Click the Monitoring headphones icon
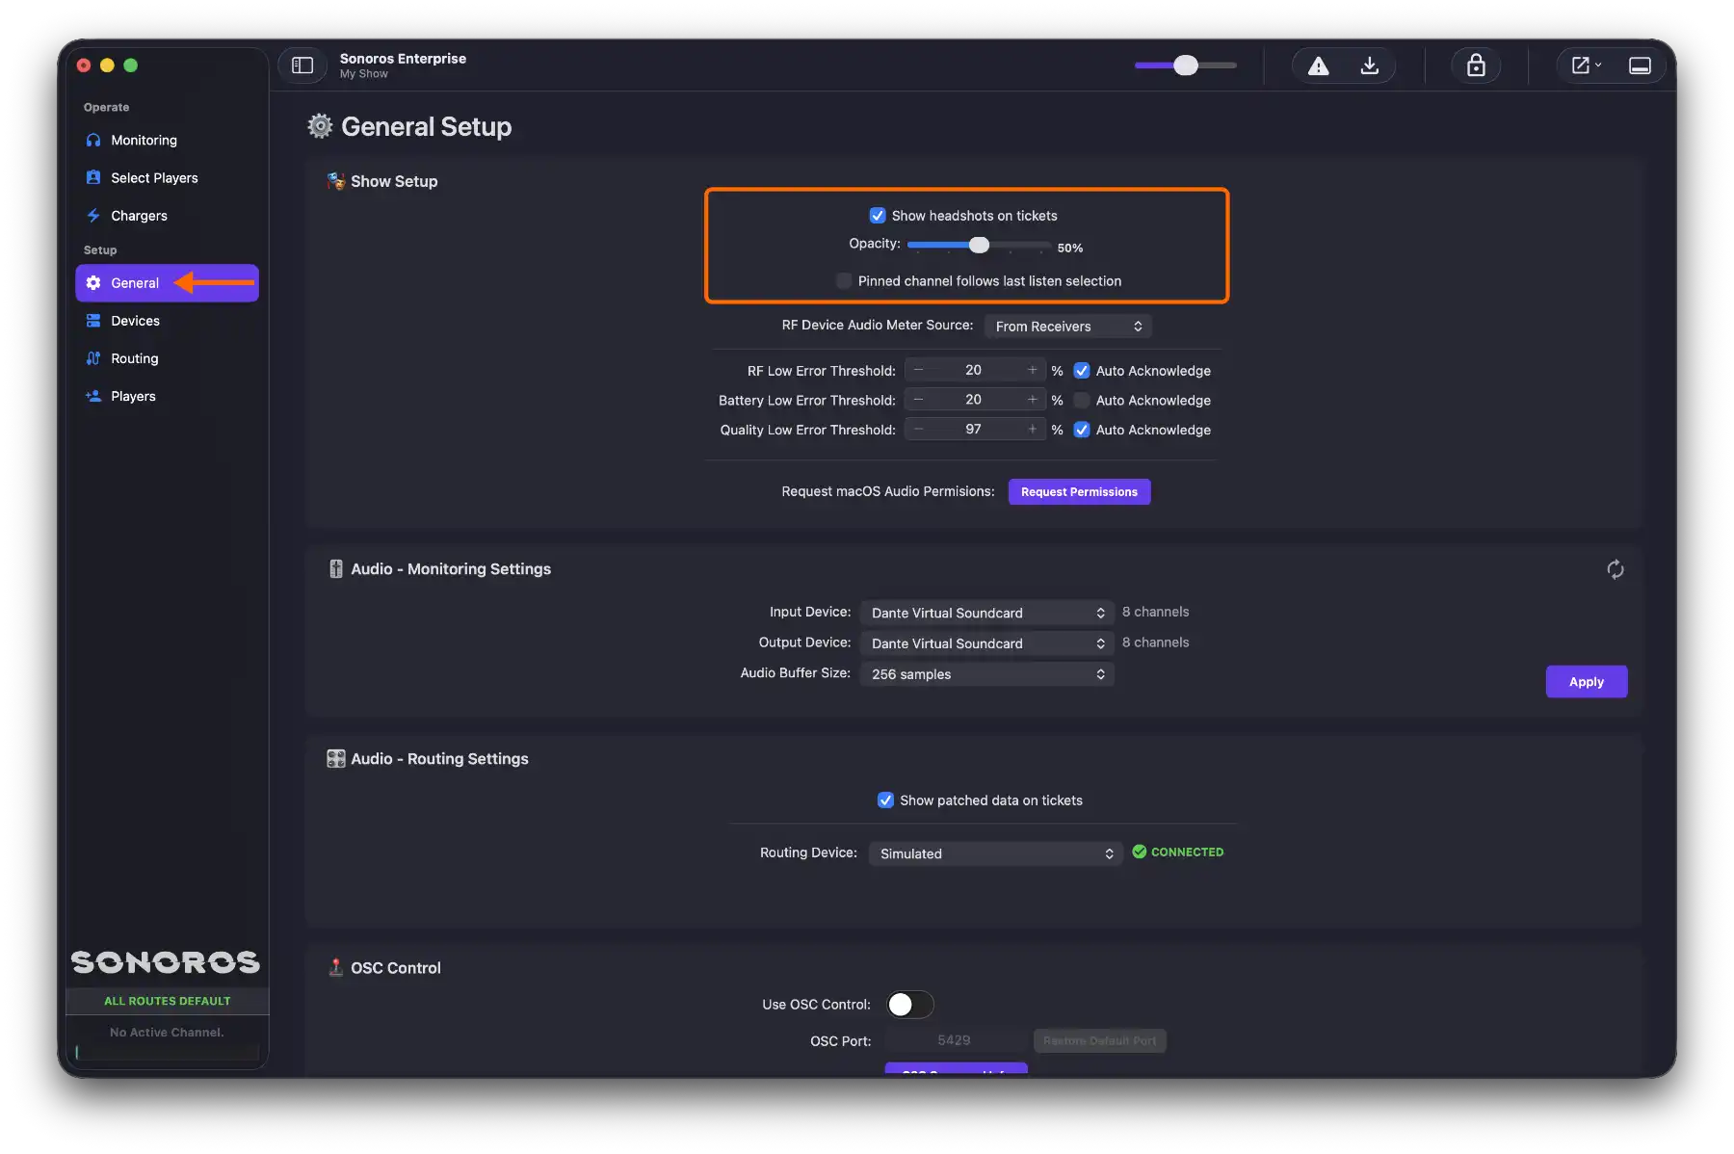 [x=93, y=141]
